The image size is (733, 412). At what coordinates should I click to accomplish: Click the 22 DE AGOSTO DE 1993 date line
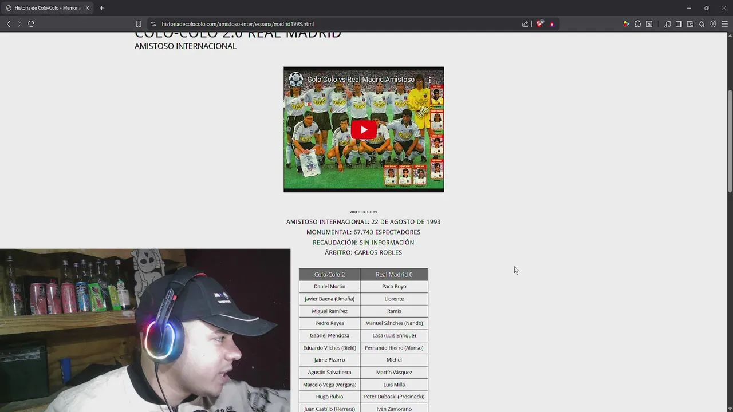click(364, 222)
